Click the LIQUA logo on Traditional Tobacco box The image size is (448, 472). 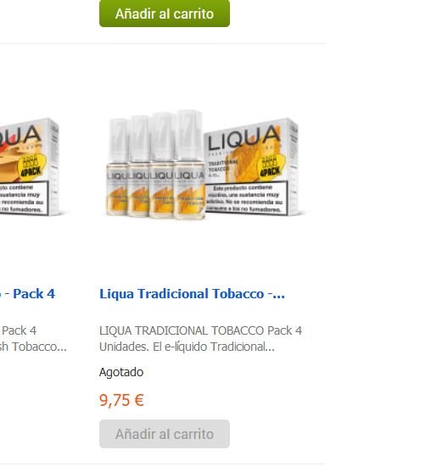click(x=244, y=137)
